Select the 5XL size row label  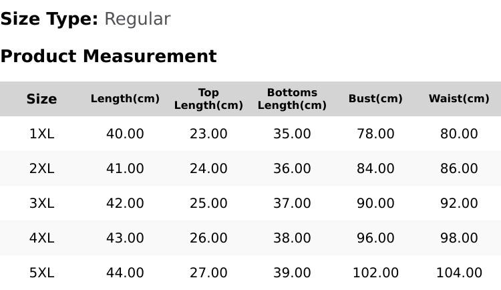pos(41,273)
